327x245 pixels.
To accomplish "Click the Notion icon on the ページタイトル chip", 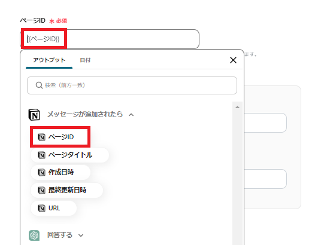I will click(41, 155).
